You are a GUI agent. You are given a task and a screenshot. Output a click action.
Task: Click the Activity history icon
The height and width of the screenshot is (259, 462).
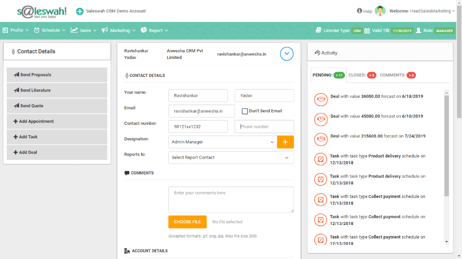coord(317,53)
